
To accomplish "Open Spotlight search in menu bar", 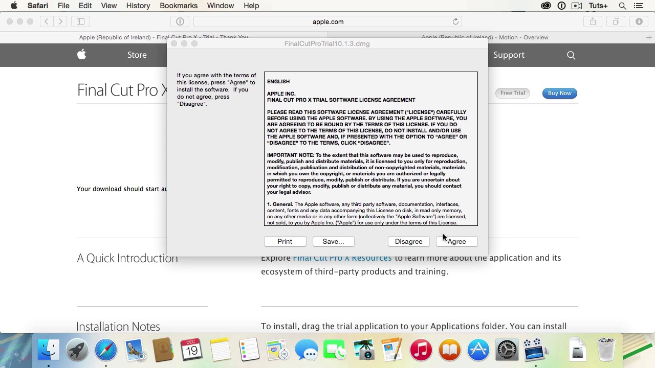I will [x=623, y=6].
